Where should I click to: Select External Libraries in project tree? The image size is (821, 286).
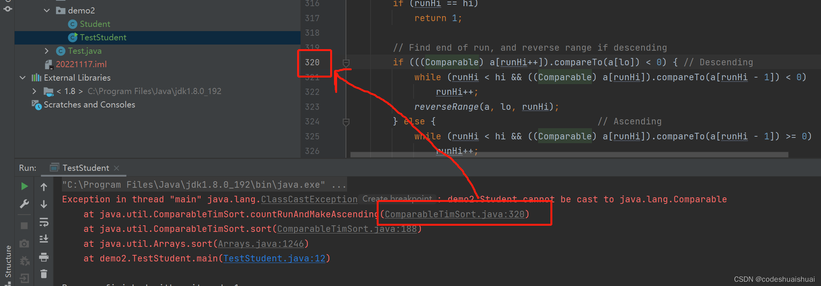pyautogui.click(x=77, y=78)
